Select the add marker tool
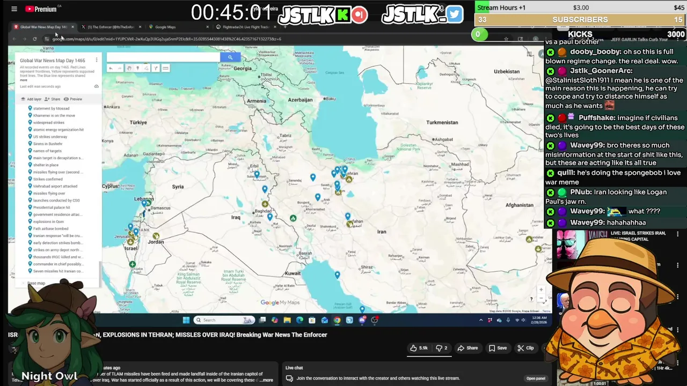The height and width of the screenshot is (386, 687). [x=137, y=68]
